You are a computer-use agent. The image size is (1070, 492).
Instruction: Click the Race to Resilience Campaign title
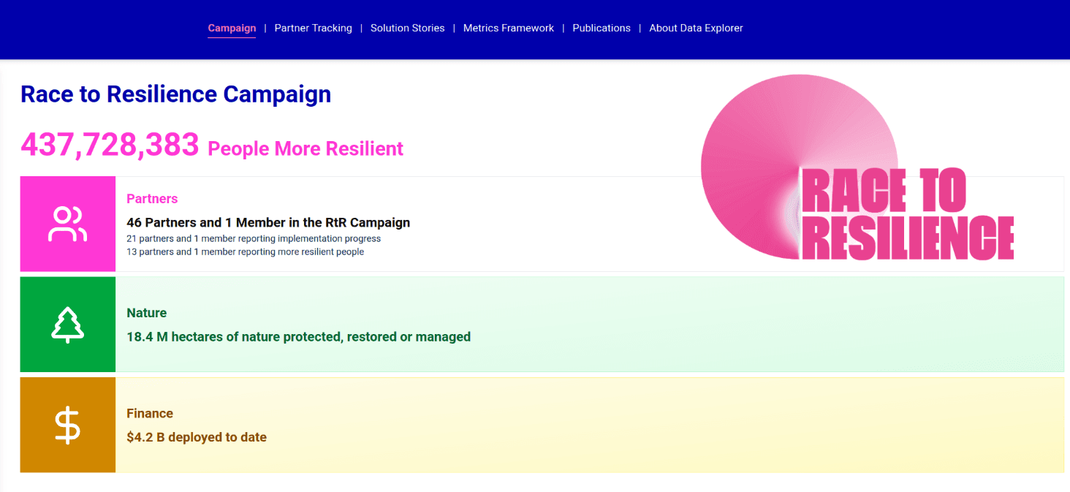pos(175,94)
